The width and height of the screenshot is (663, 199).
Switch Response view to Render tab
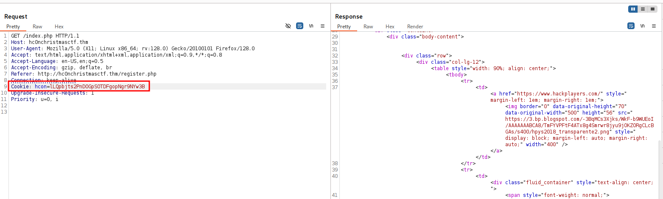pos(415,27)
